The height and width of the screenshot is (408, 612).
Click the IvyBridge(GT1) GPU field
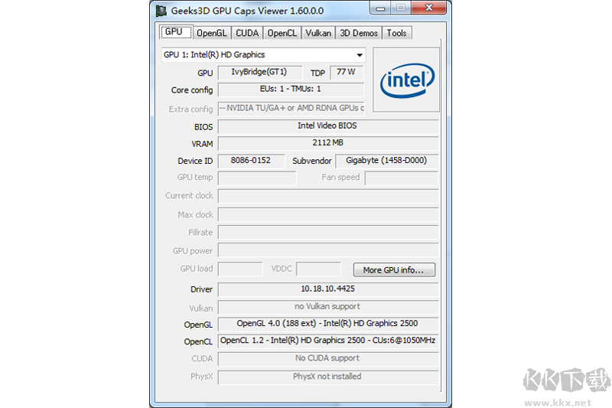259,72
